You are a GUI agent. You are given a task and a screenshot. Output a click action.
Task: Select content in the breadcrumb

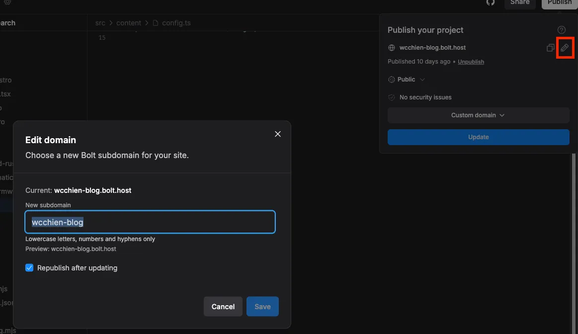[x=129, y=23]
